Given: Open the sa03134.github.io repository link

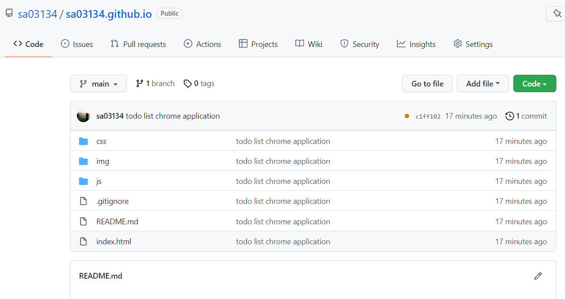Looking at the screenshot, I should (x=109, y=14).
